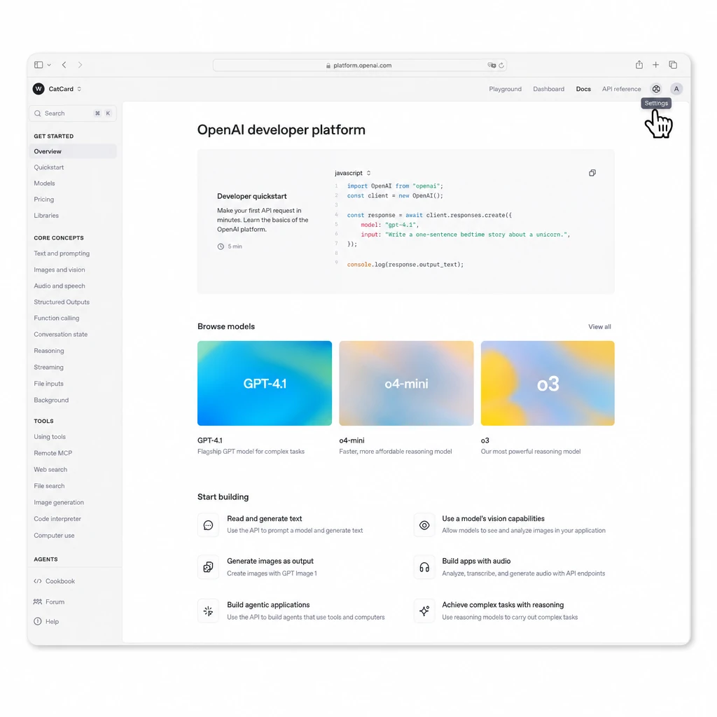Click the W organization avatar
The height and width of the screenshot is (717, 717).
coord(39,89)
